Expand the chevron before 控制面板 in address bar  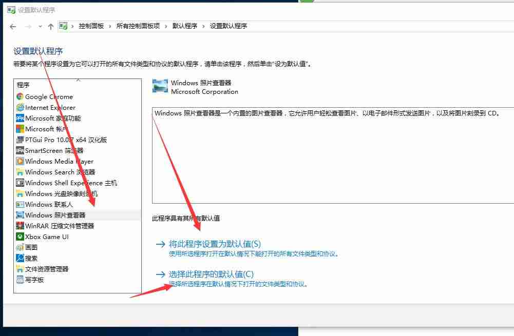[72, 26]
